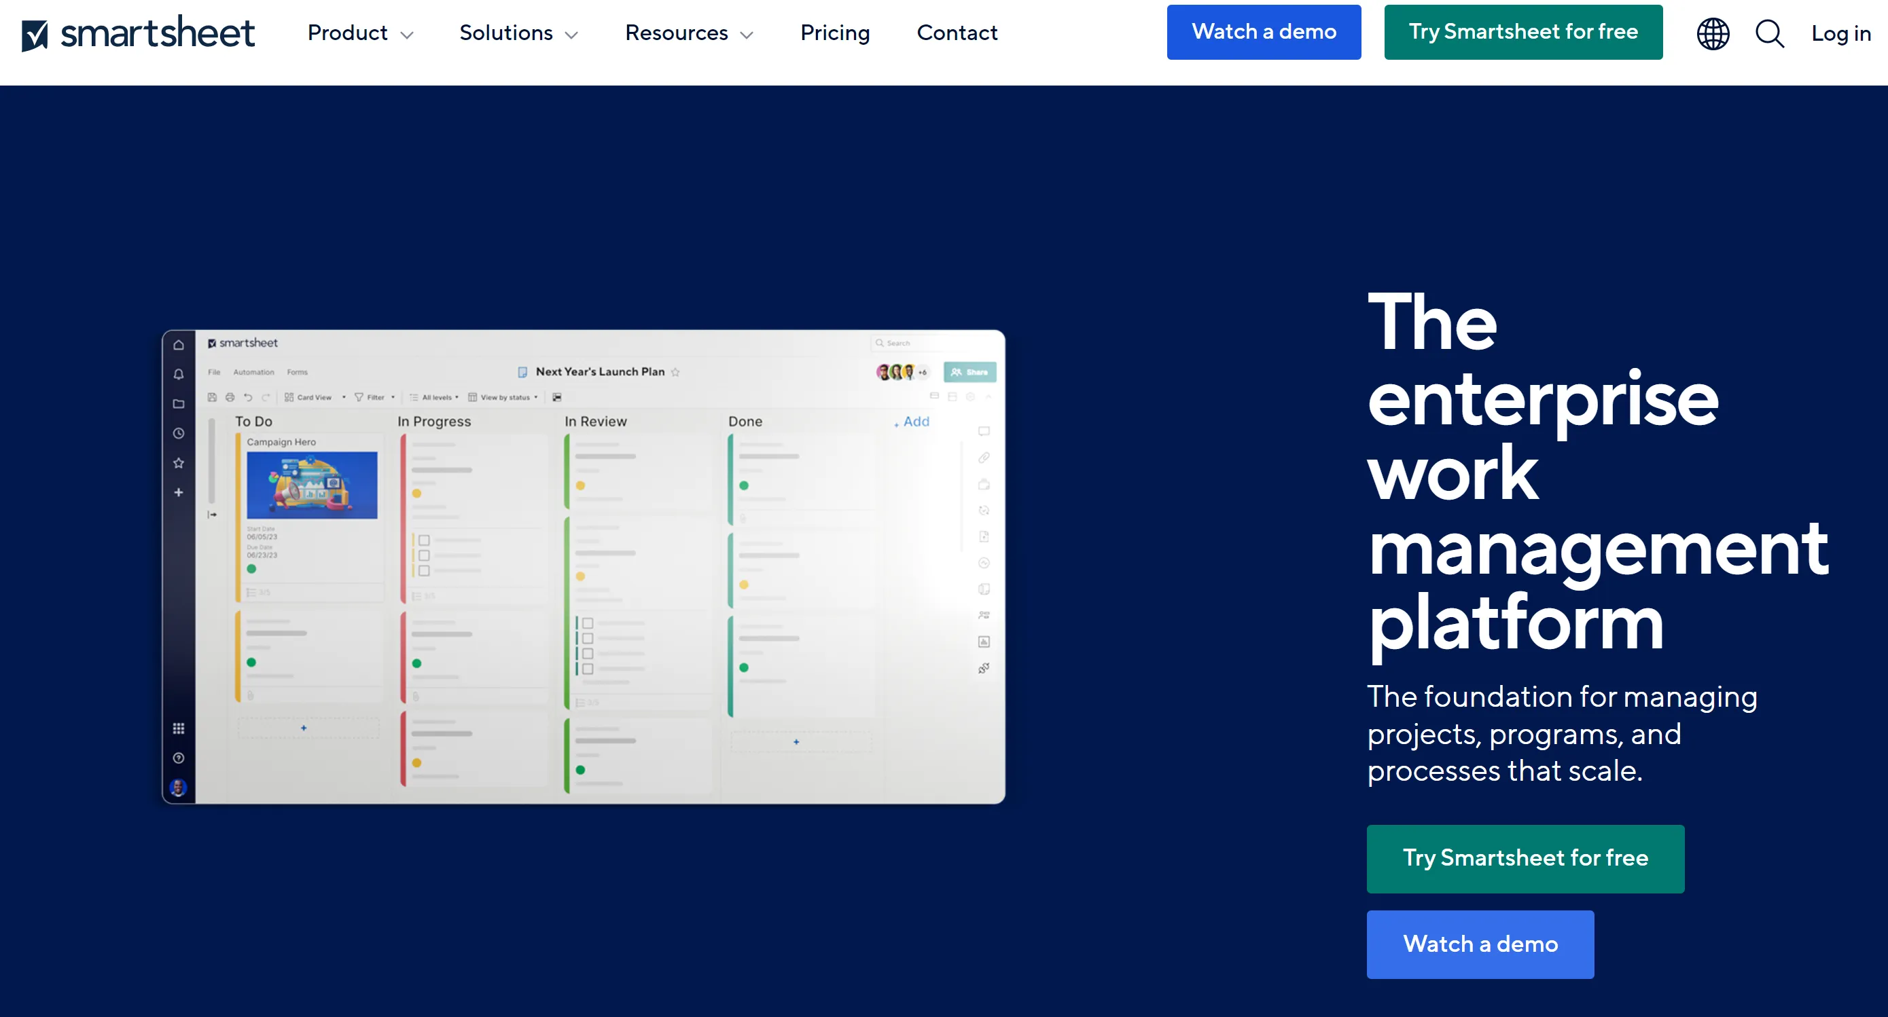Collapse the toolbar with the up chevron
Viewport: 1888px width, 1017px height.
click(x=988, y=396)
